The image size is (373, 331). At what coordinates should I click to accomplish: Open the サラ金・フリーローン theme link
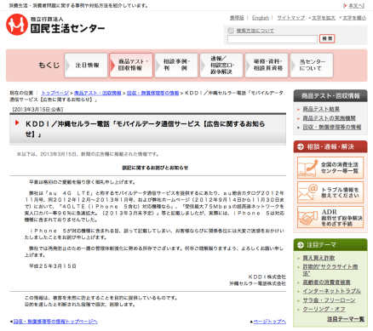[329, 300]
